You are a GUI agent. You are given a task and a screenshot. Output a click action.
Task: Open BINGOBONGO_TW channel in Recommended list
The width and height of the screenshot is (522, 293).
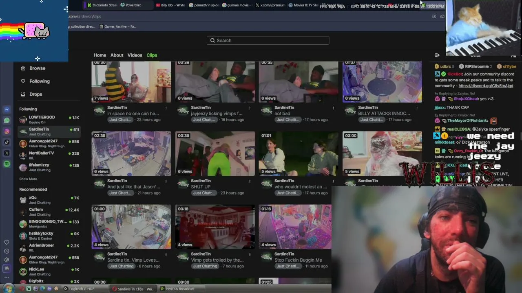point(49,224)
